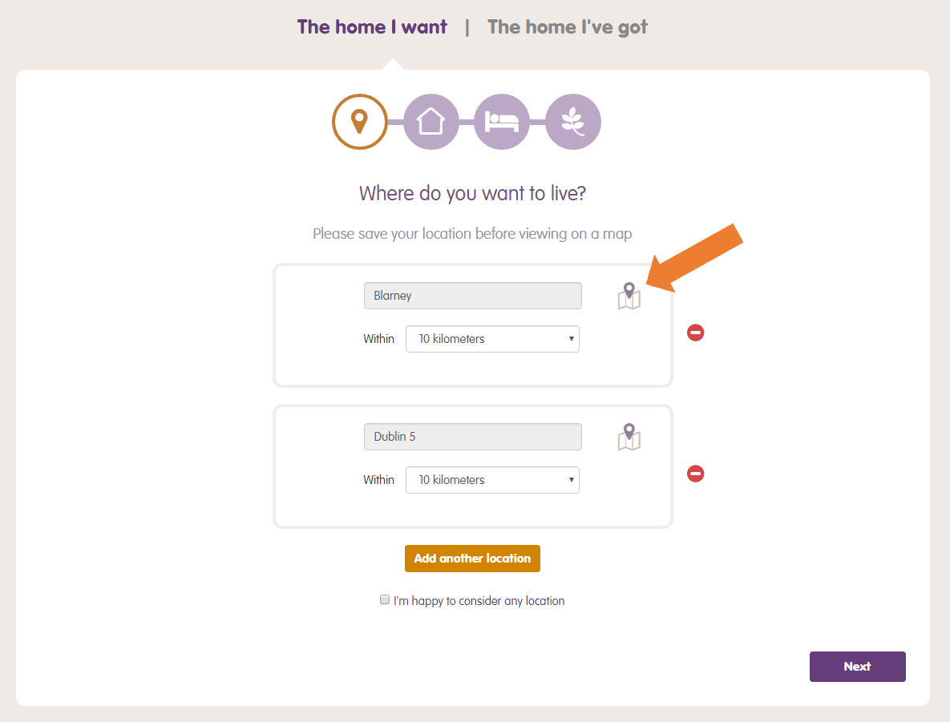Click the Dublin 5 location input field
The height and width of the screenshot is (722, 950).
[x=472, y=437]
